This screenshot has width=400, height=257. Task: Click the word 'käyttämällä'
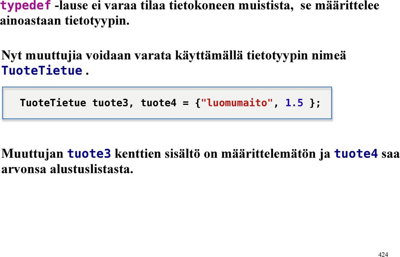click(209, 55)
